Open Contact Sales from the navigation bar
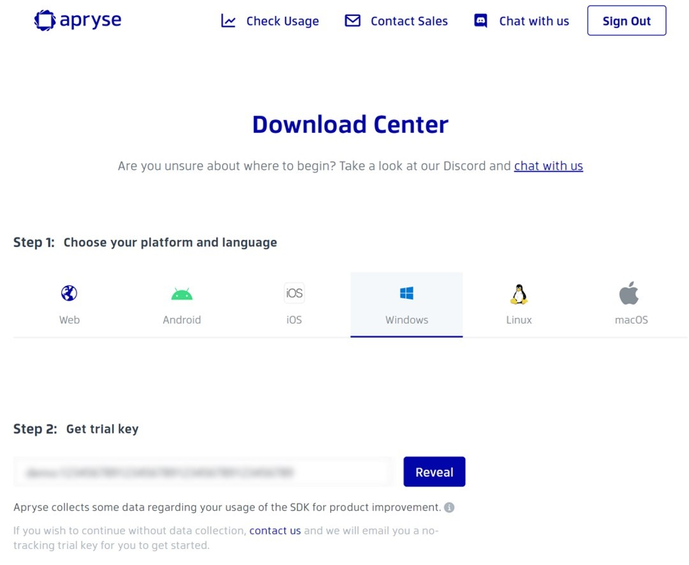689x565 pixels. pos(408,20)
